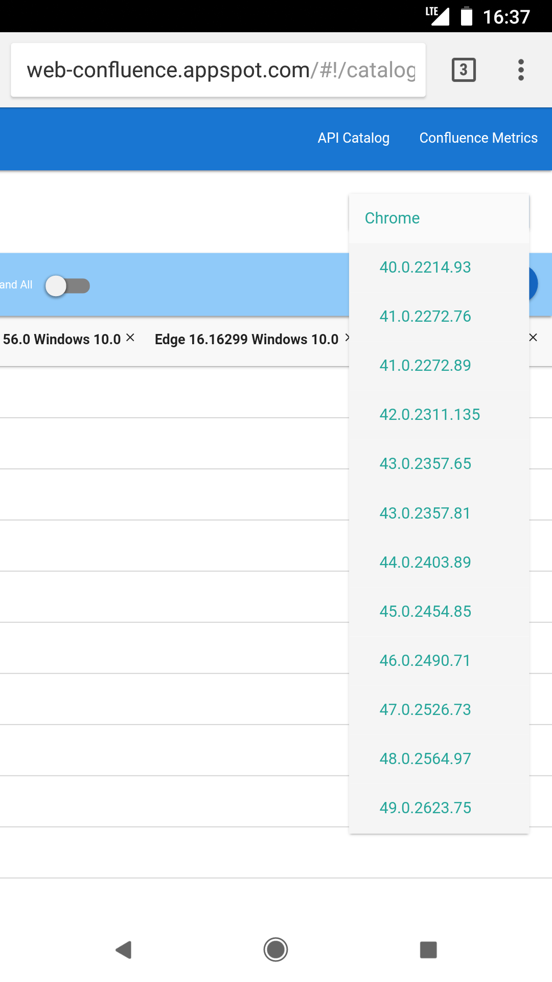This screenshot has width=552, height=982.
Task: Choose Chrome version 42.0.2311.135
Action: 439,414
